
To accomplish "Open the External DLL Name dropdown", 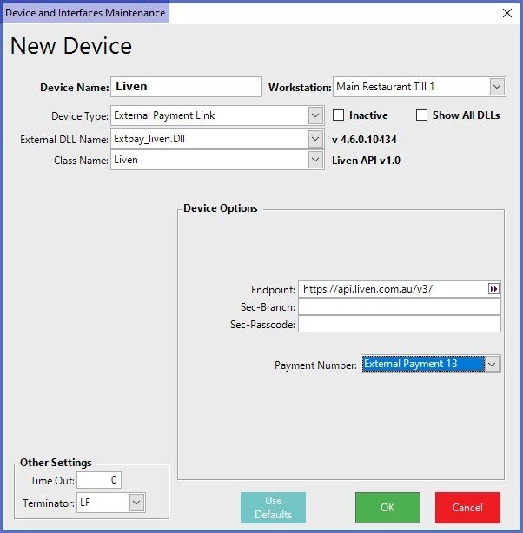I will coord(314,138).
